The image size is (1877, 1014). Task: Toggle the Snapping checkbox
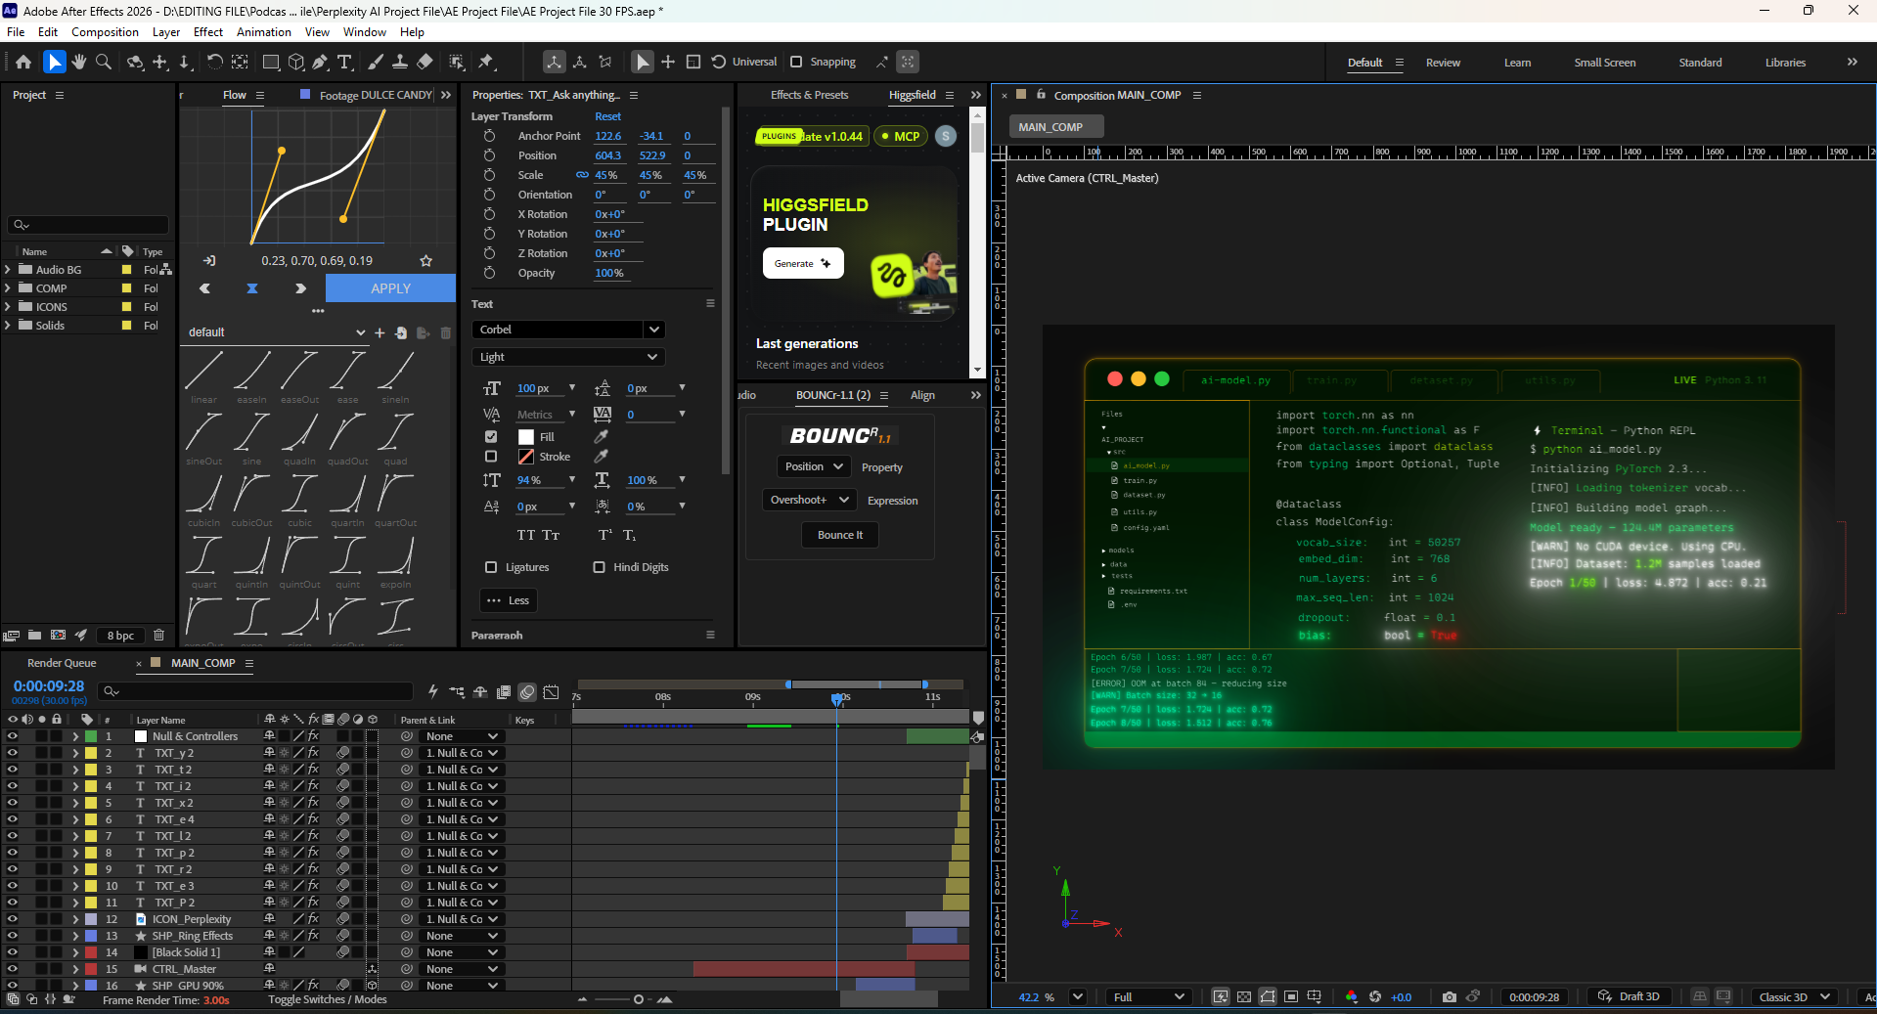(x=796, y=62)
